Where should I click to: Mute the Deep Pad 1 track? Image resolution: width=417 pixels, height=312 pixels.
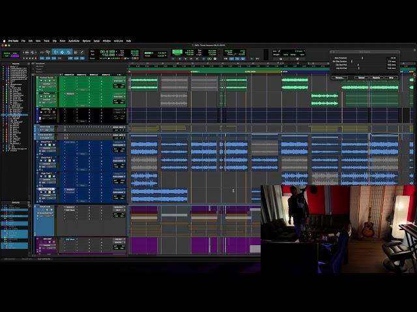[53, 145]
